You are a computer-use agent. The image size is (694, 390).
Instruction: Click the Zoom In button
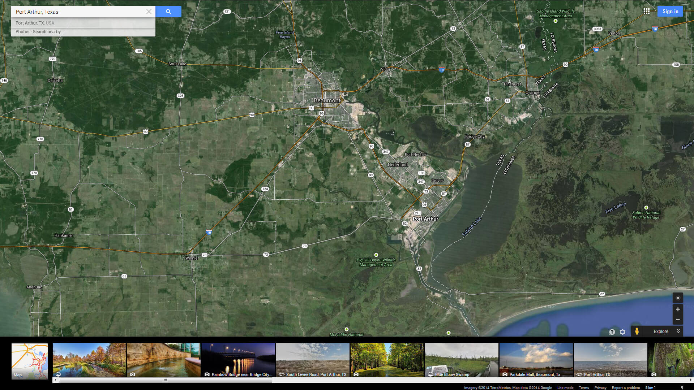(x=677, y=309)
